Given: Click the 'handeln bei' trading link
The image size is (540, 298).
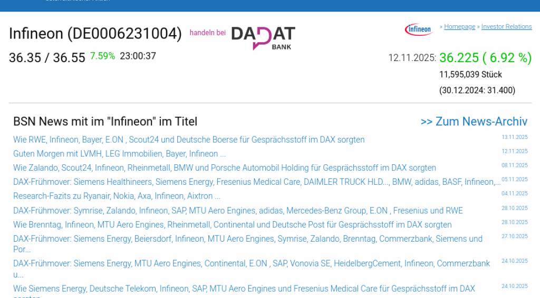Looking at the screenshot, I should click(207, 33).
